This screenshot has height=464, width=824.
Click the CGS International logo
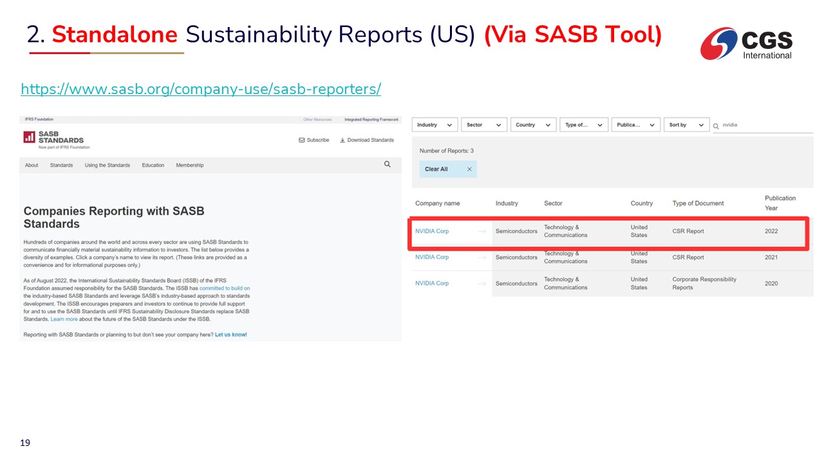coord(747,44)
